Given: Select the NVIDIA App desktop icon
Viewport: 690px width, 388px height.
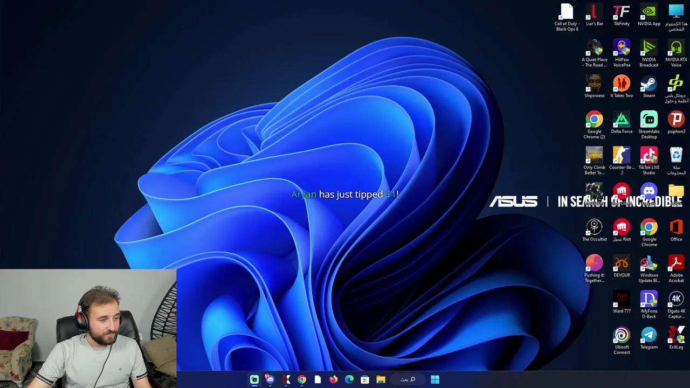Looking at the screenshot, I should click(x=649, y=15).
